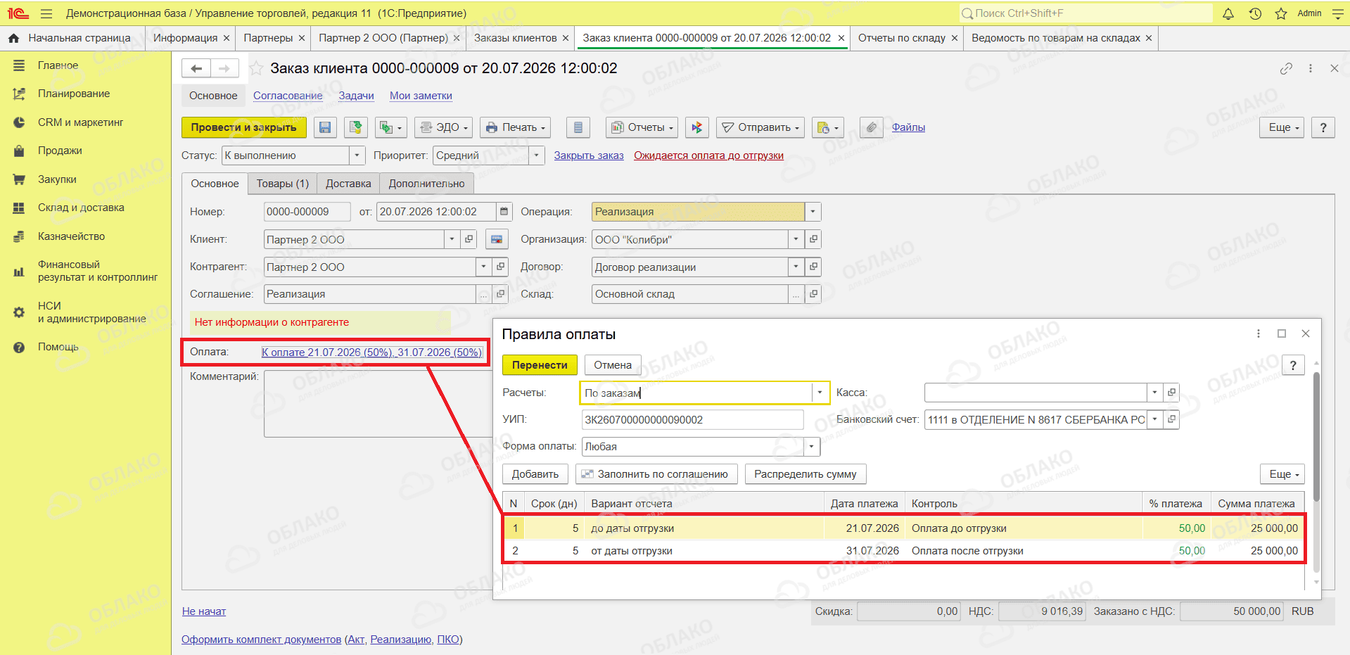Image resolution: width=1350 pixels, height=655 pixels.
Task: Switch to the Доставка tab
Action: [348, 184]
